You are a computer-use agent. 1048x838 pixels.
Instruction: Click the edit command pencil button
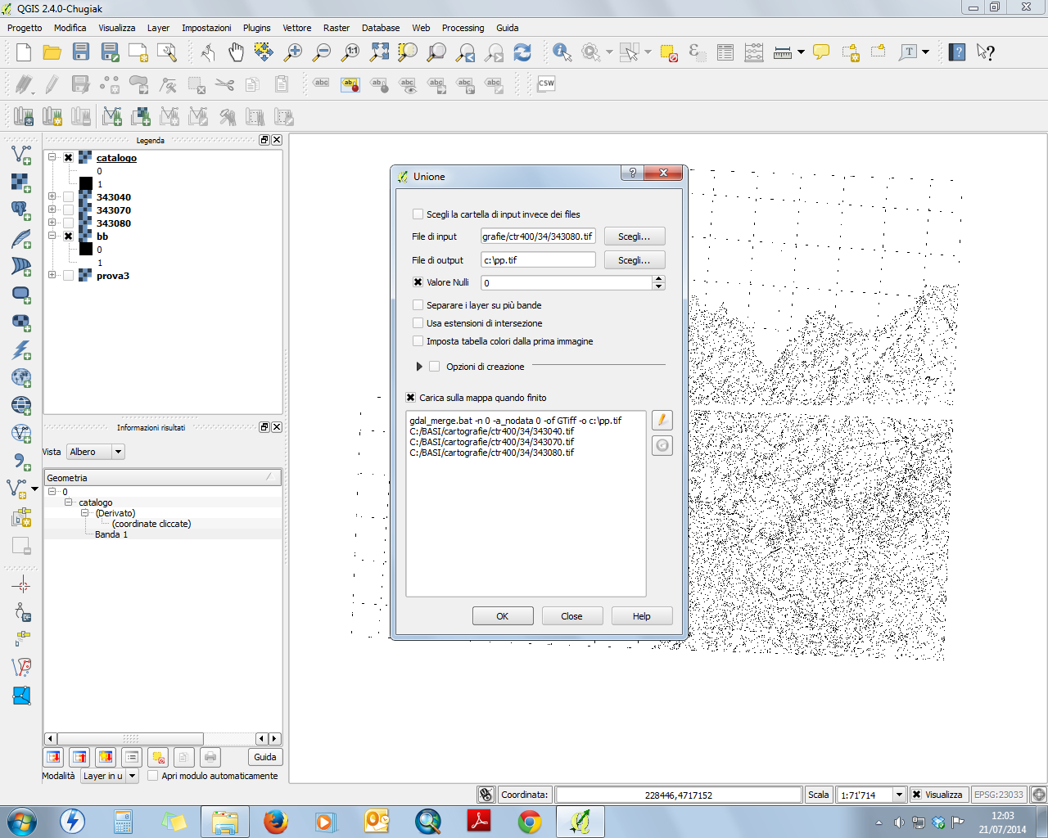point(662,420)
